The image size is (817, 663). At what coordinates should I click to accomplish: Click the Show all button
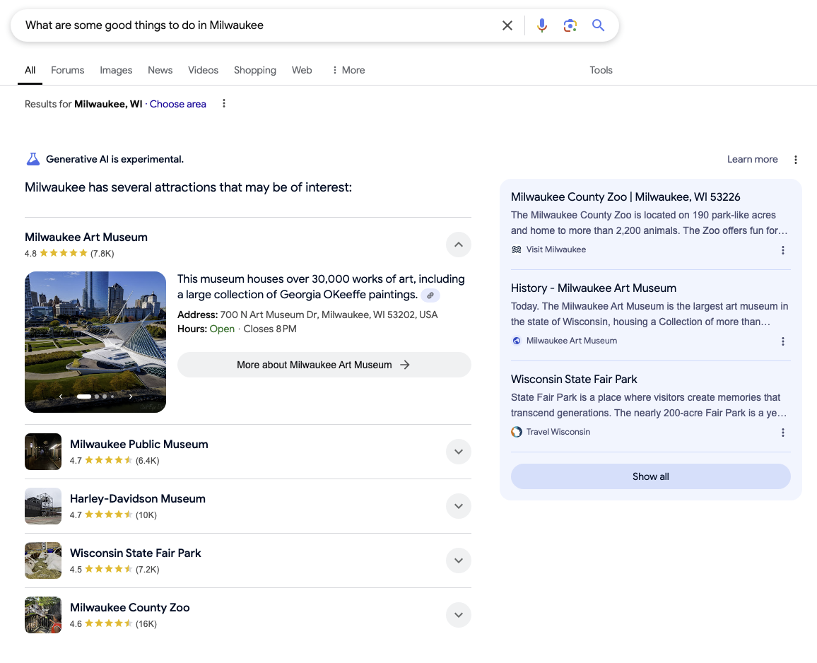point(650,476)
